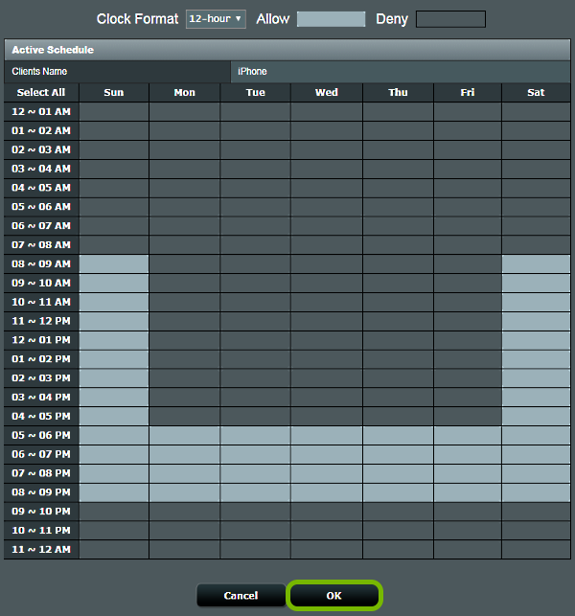Select the 09 ~ 10 PM row label
Screen dimensions: 575x616
tap(41, 512)
